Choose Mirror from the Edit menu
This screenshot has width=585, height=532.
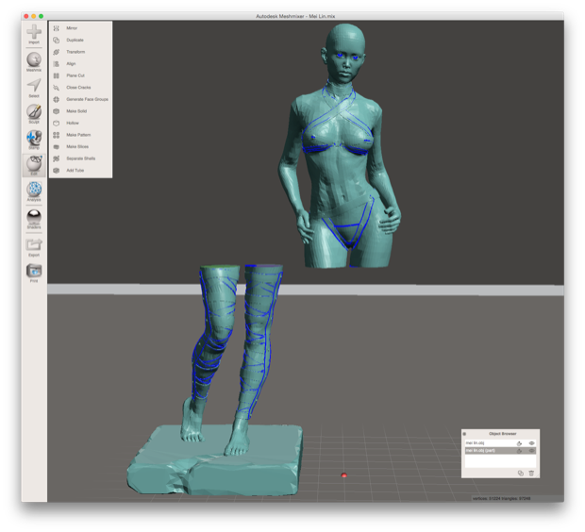pos(80,28)
